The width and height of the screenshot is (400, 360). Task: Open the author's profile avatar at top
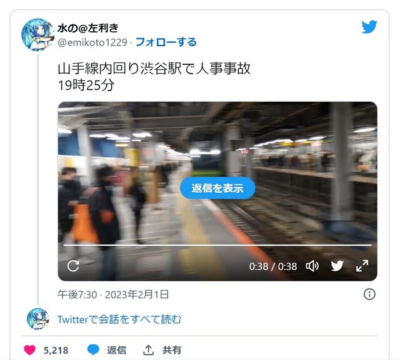(37, 34)
